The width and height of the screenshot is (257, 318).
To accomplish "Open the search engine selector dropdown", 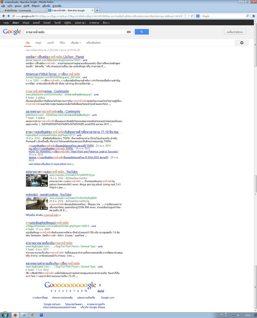I will pos(199,16).
